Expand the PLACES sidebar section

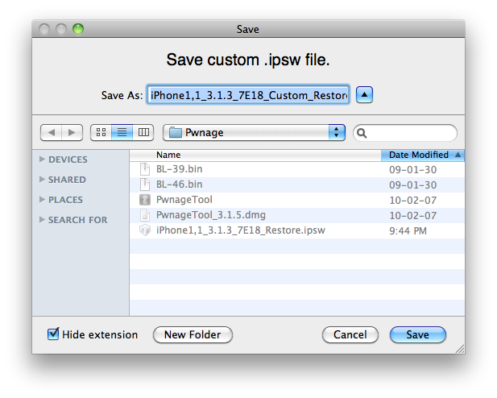[x=42, y=200]
